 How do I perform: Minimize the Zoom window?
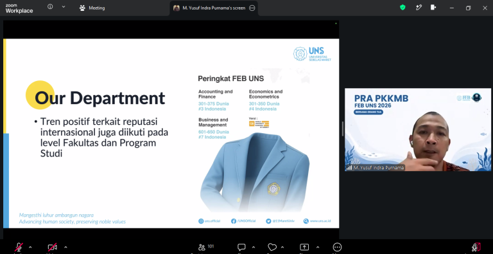pyautogui.click(x=452, y=8)
